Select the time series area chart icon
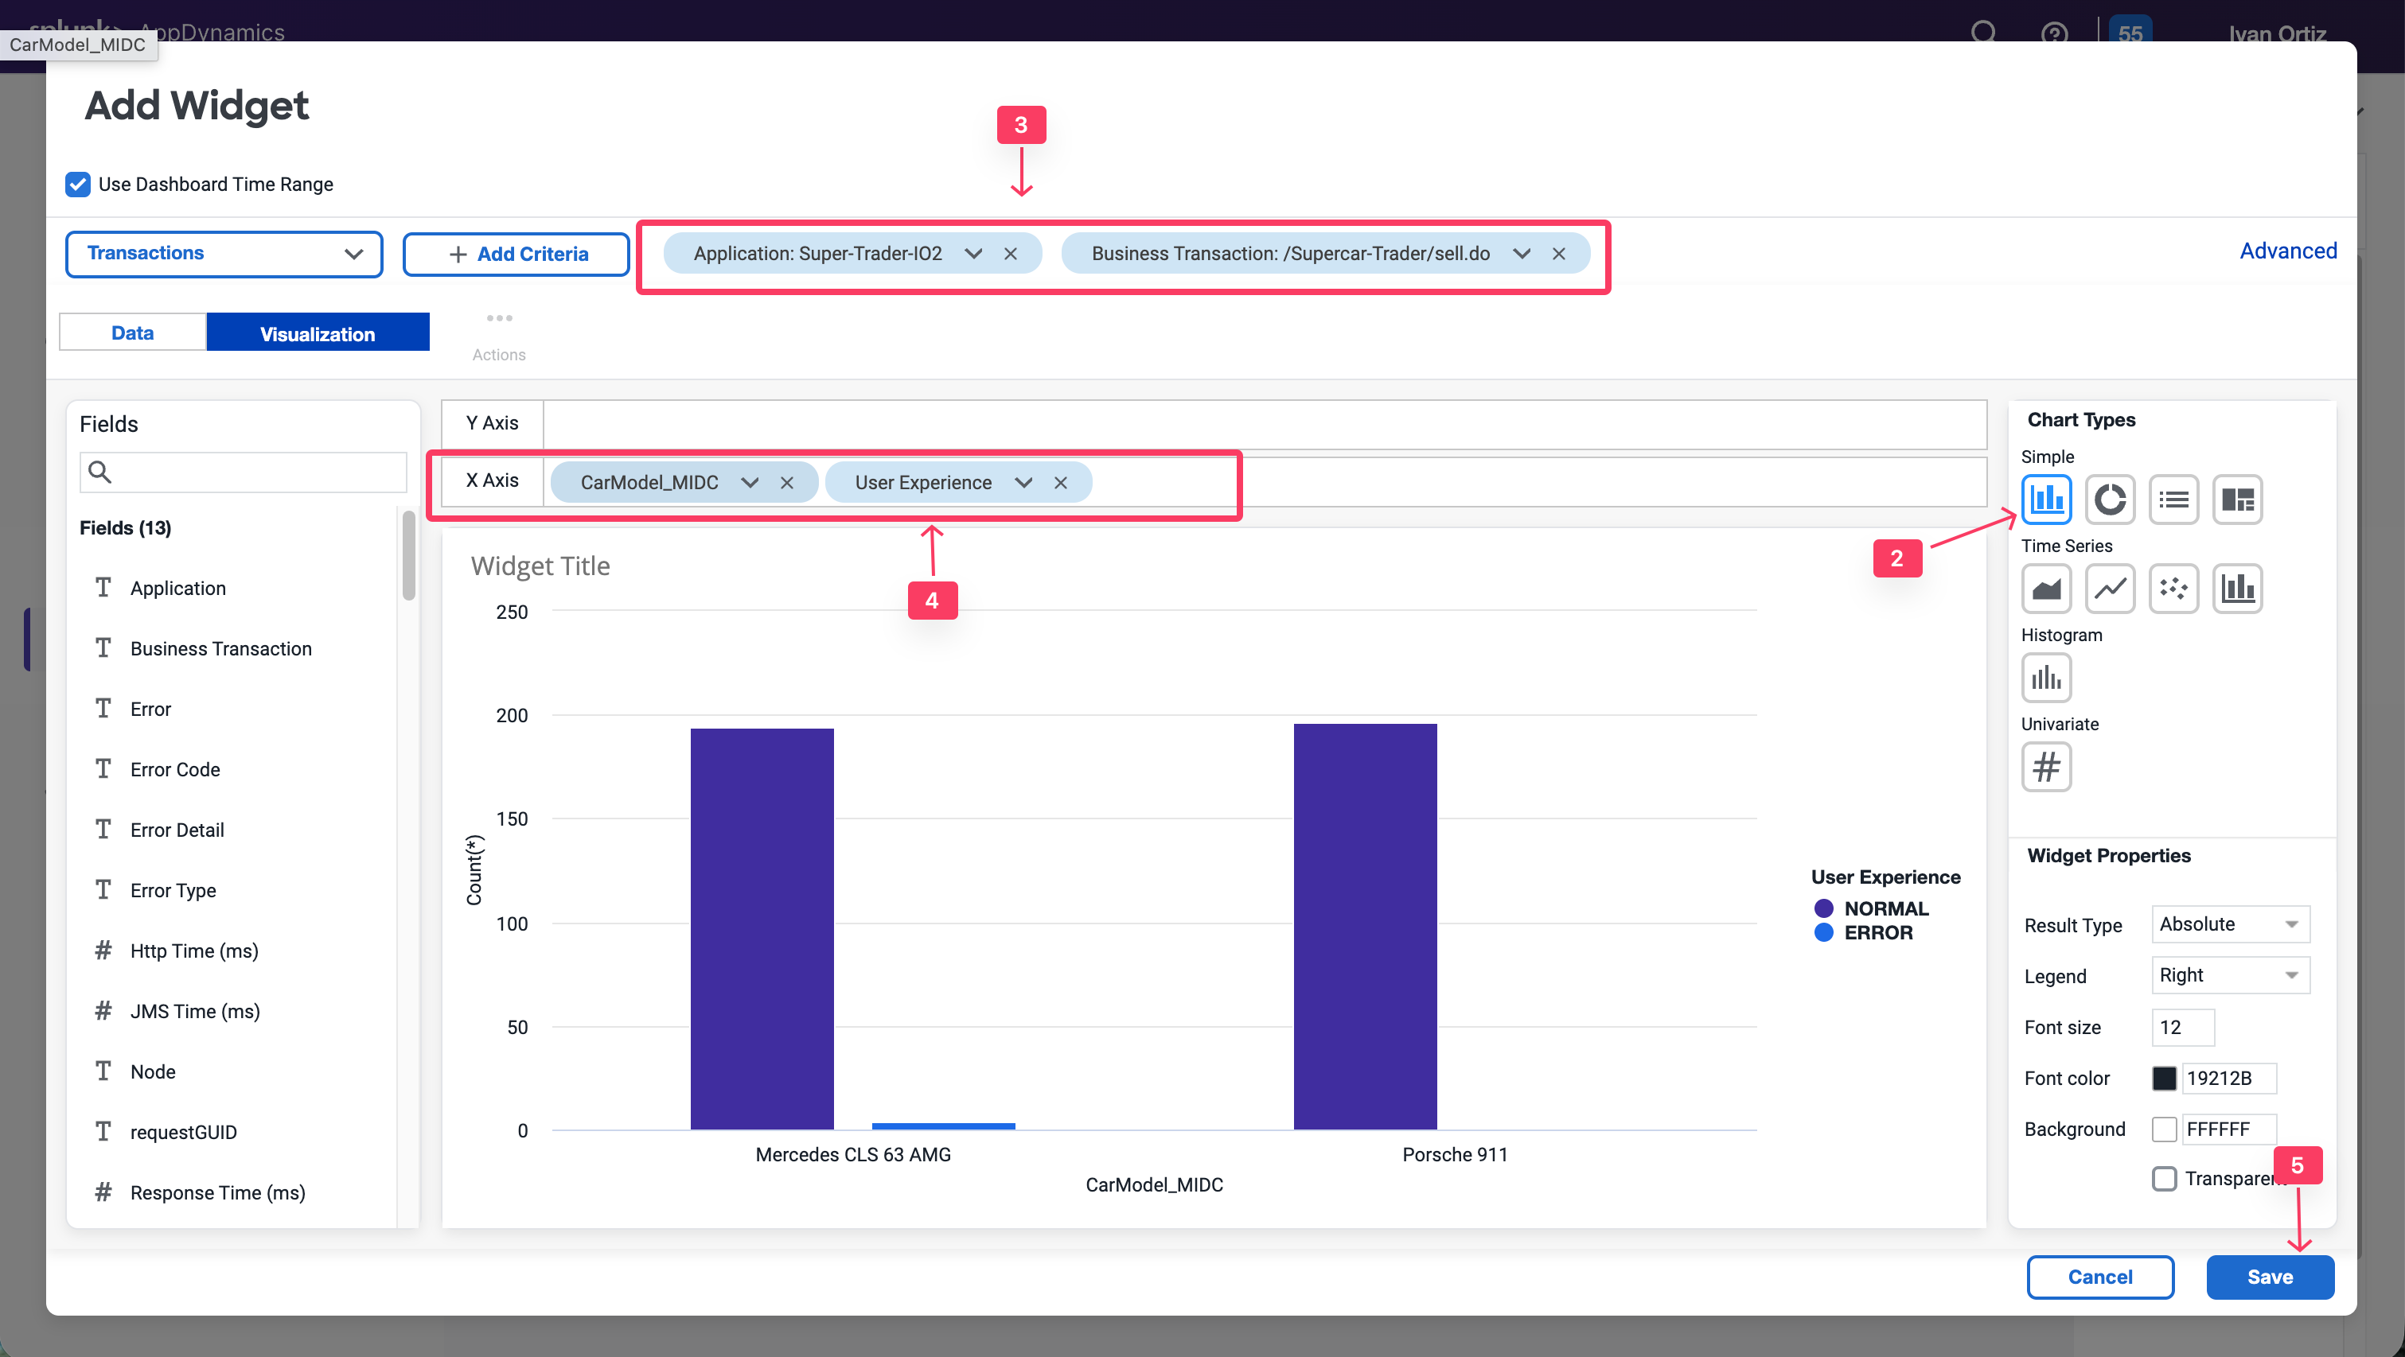2405x1357 pixels. coord(2045,588)
